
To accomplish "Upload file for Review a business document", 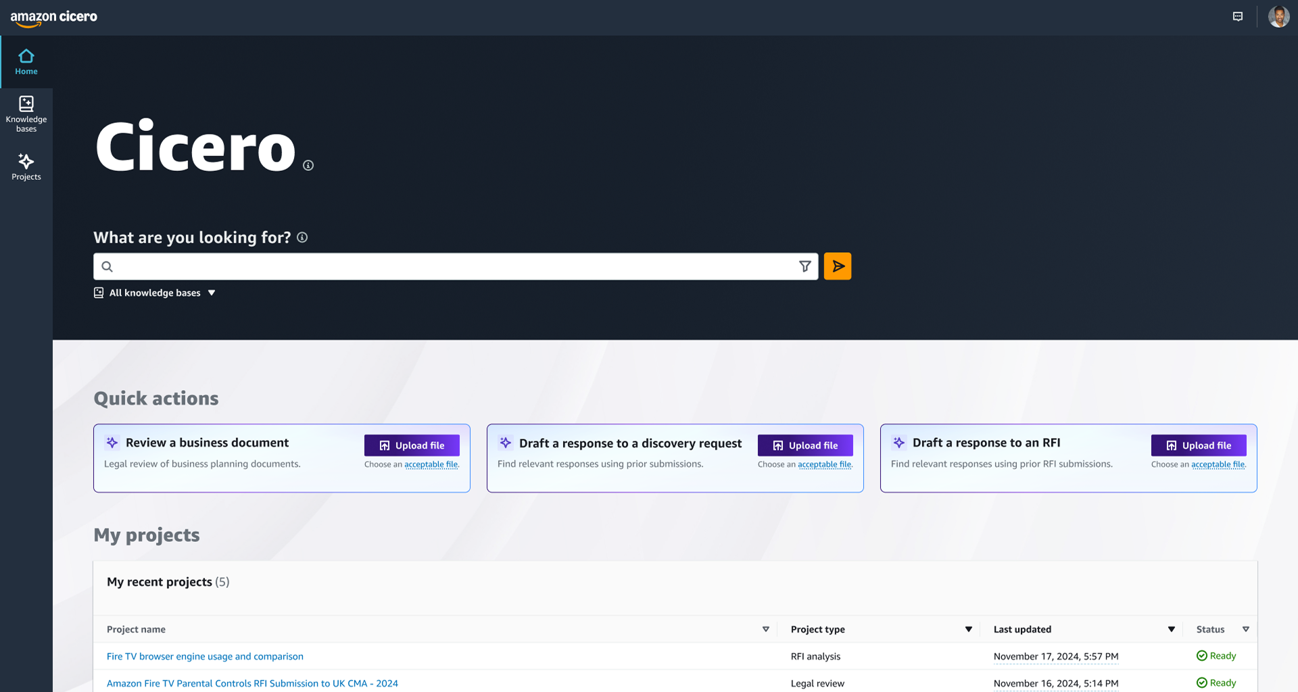I will point(412,445).
